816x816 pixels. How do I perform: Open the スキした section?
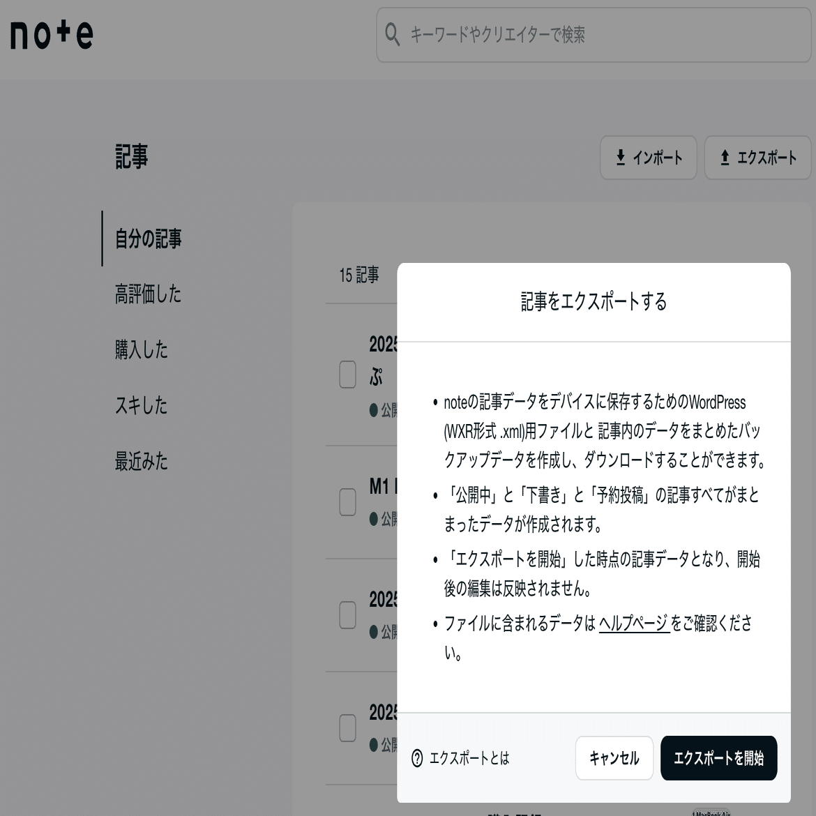click(141, 406)
